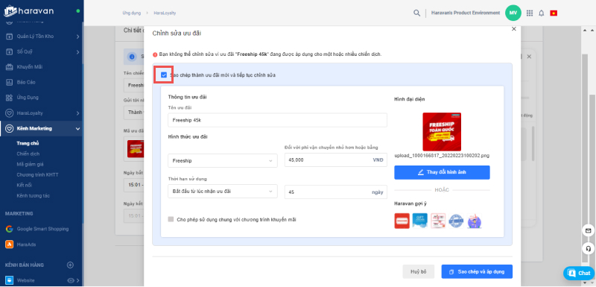Open the notifications bell
The width and height of the screenshot is (596, 287).
[542, 13]
